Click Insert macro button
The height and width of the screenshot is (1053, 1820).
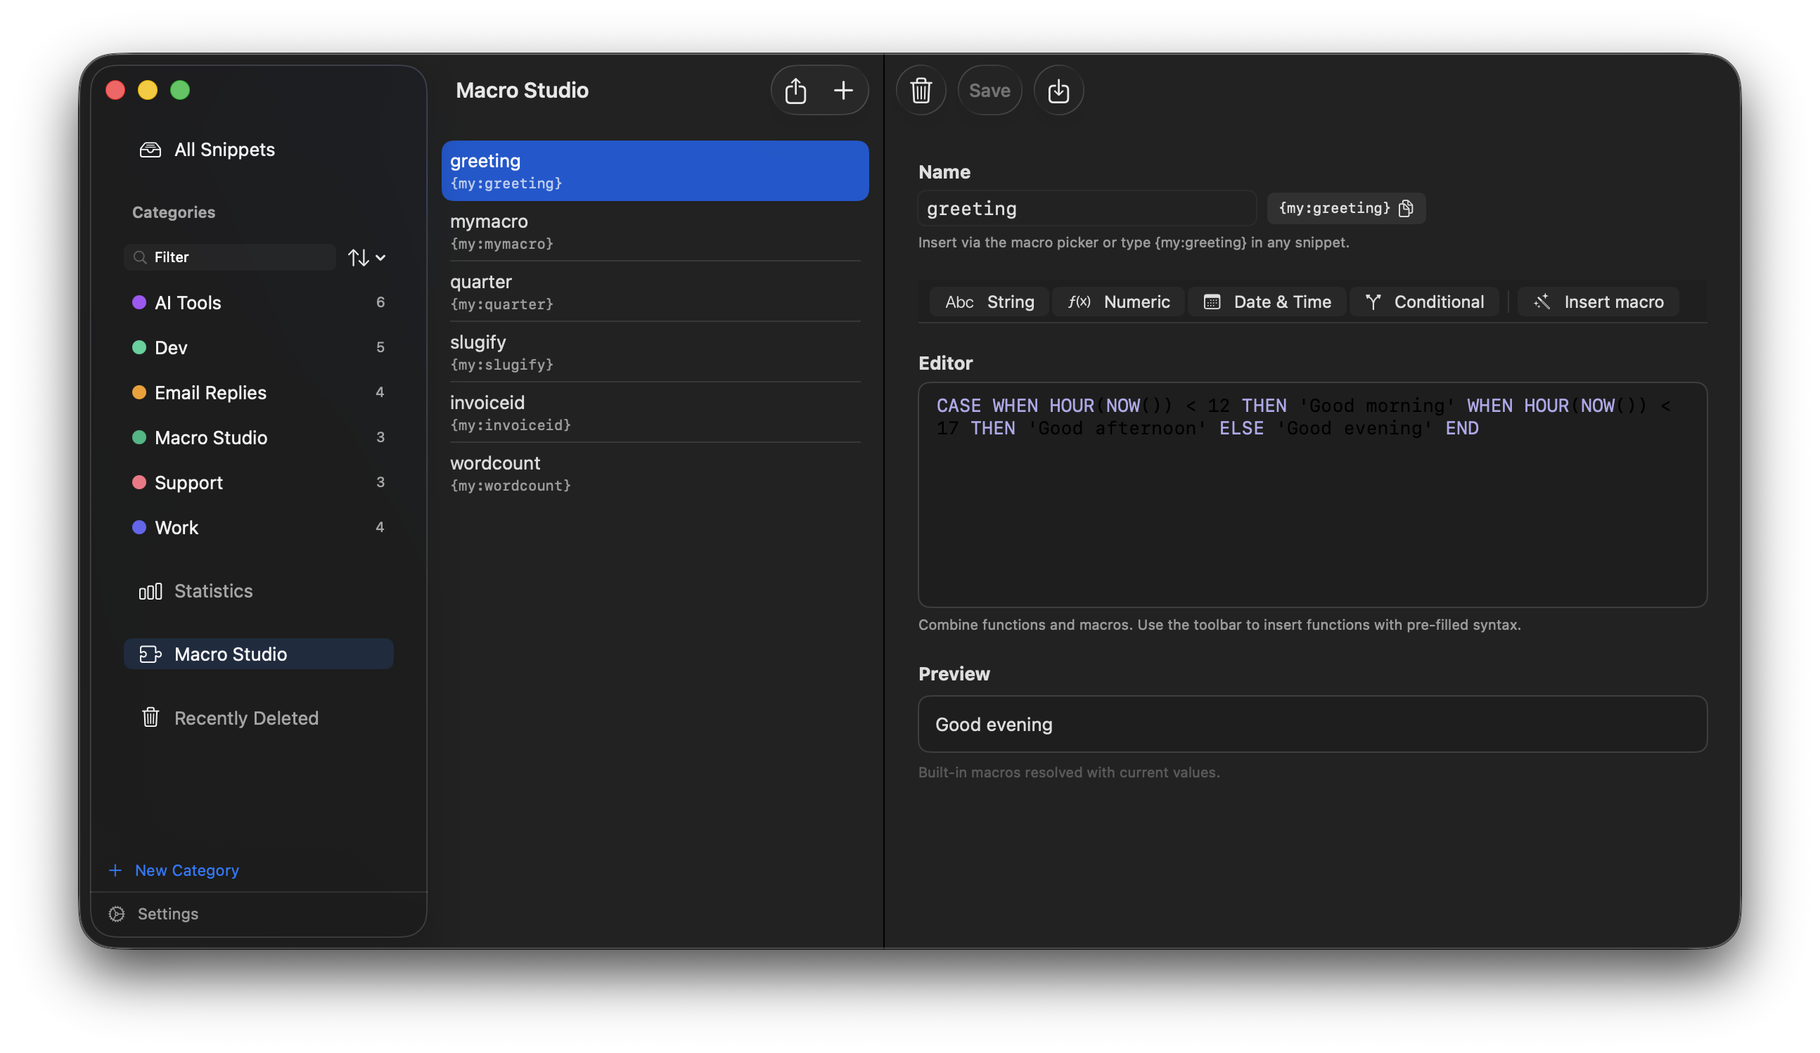1598,302
